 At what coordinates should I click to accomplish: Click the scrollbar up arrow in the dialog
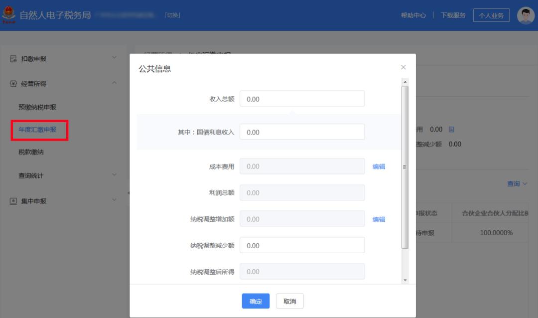(x=406, y=81)
